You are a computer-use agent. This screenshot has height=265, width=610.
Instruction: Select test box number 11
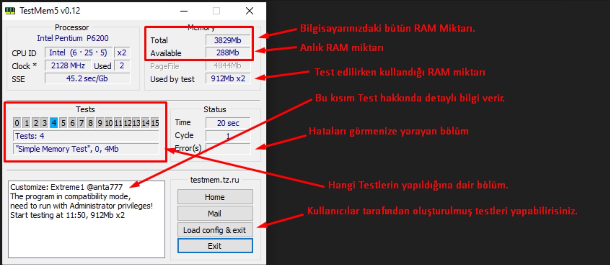tap(118, 123)
